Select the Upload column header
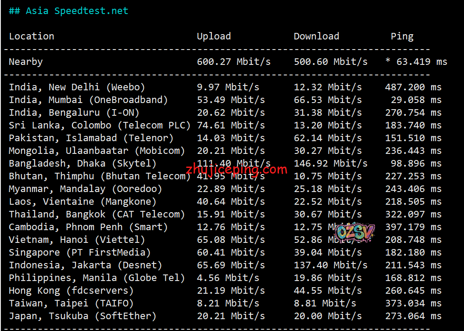This screenshot has height=331, width=464. pos(214,36)
